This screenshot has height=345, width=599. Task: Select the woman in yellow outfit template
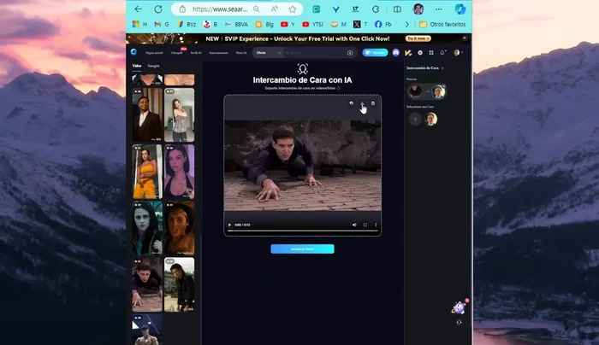pos(147,171)
